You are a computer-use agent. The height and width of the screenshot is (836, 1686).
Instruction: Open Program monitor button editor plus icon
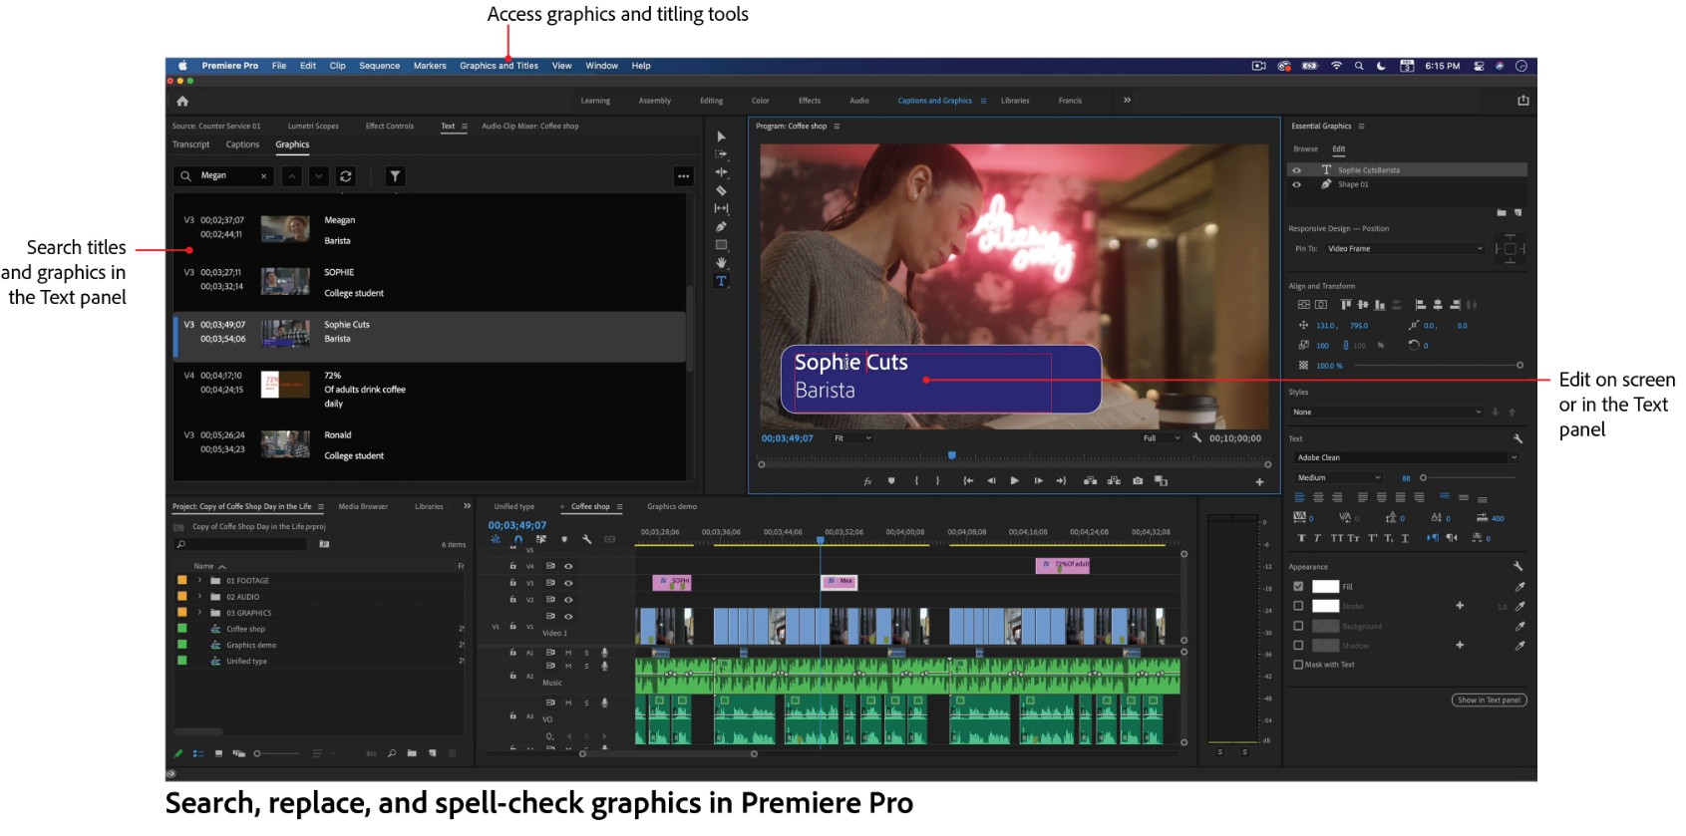[1259, 482]
